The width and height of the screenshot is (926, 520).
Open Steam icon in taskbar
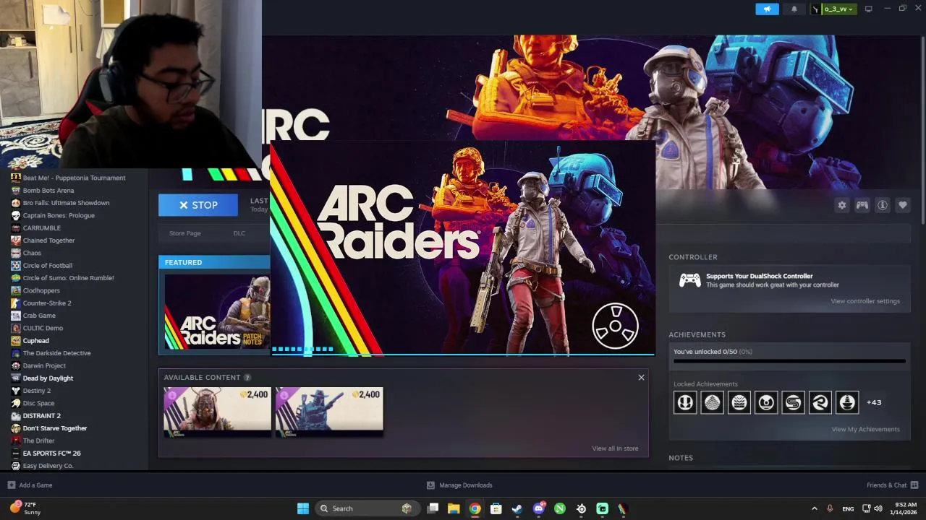point(517,508)
